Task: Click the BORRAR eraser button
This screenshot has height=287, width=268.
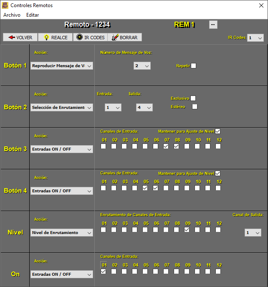Action: coord(125,37)
